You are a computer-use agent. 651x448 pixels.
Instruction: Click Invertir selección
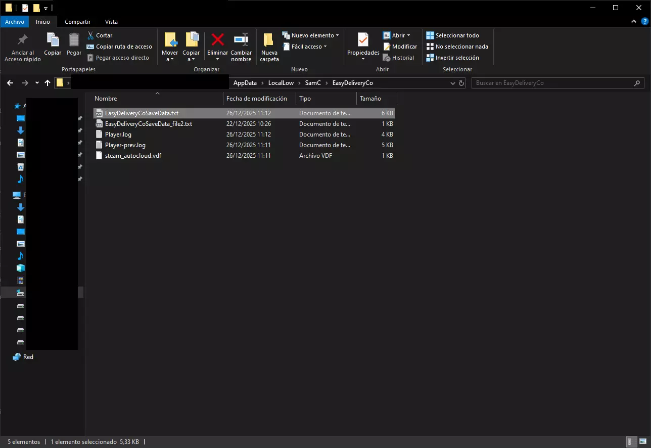pyautogui.click(x=452, y=58)
